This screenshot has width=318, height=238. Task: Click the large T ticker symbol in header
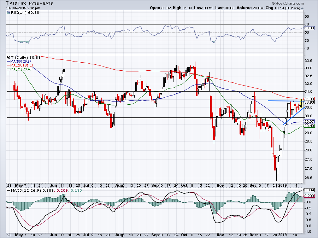coord(7,3)
